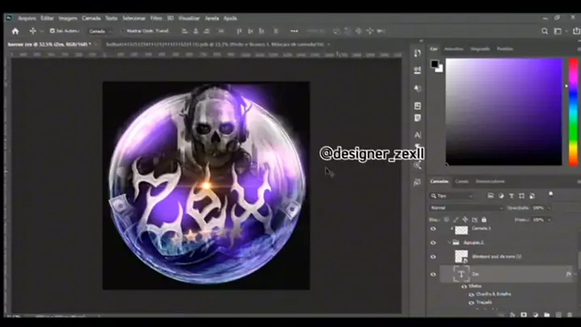The width and height of the screenshot is (581, 327).
Task: Open the Normal blend mode dropdown
Action: tap(465, 207)
